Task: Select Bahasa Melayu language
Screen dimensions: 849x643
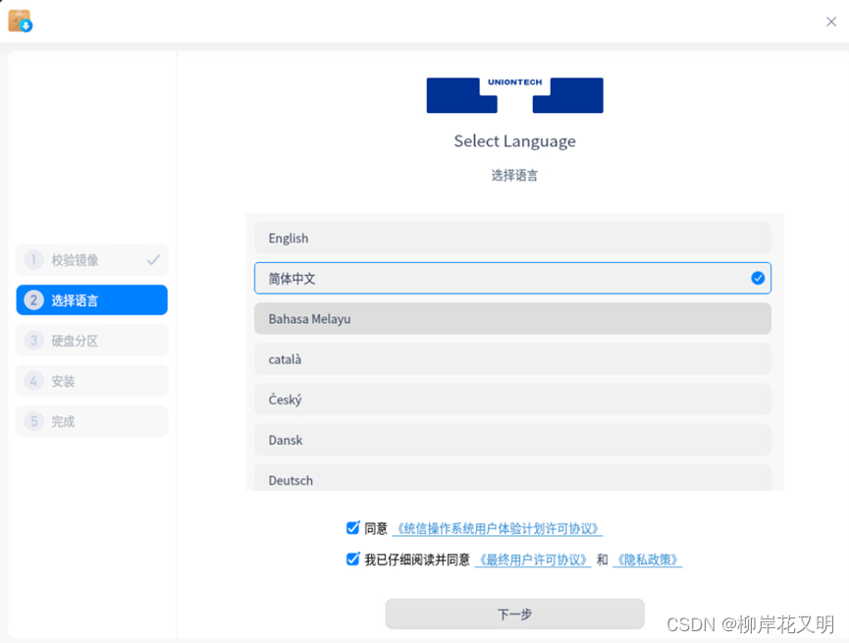Action: tap(512, 318)
